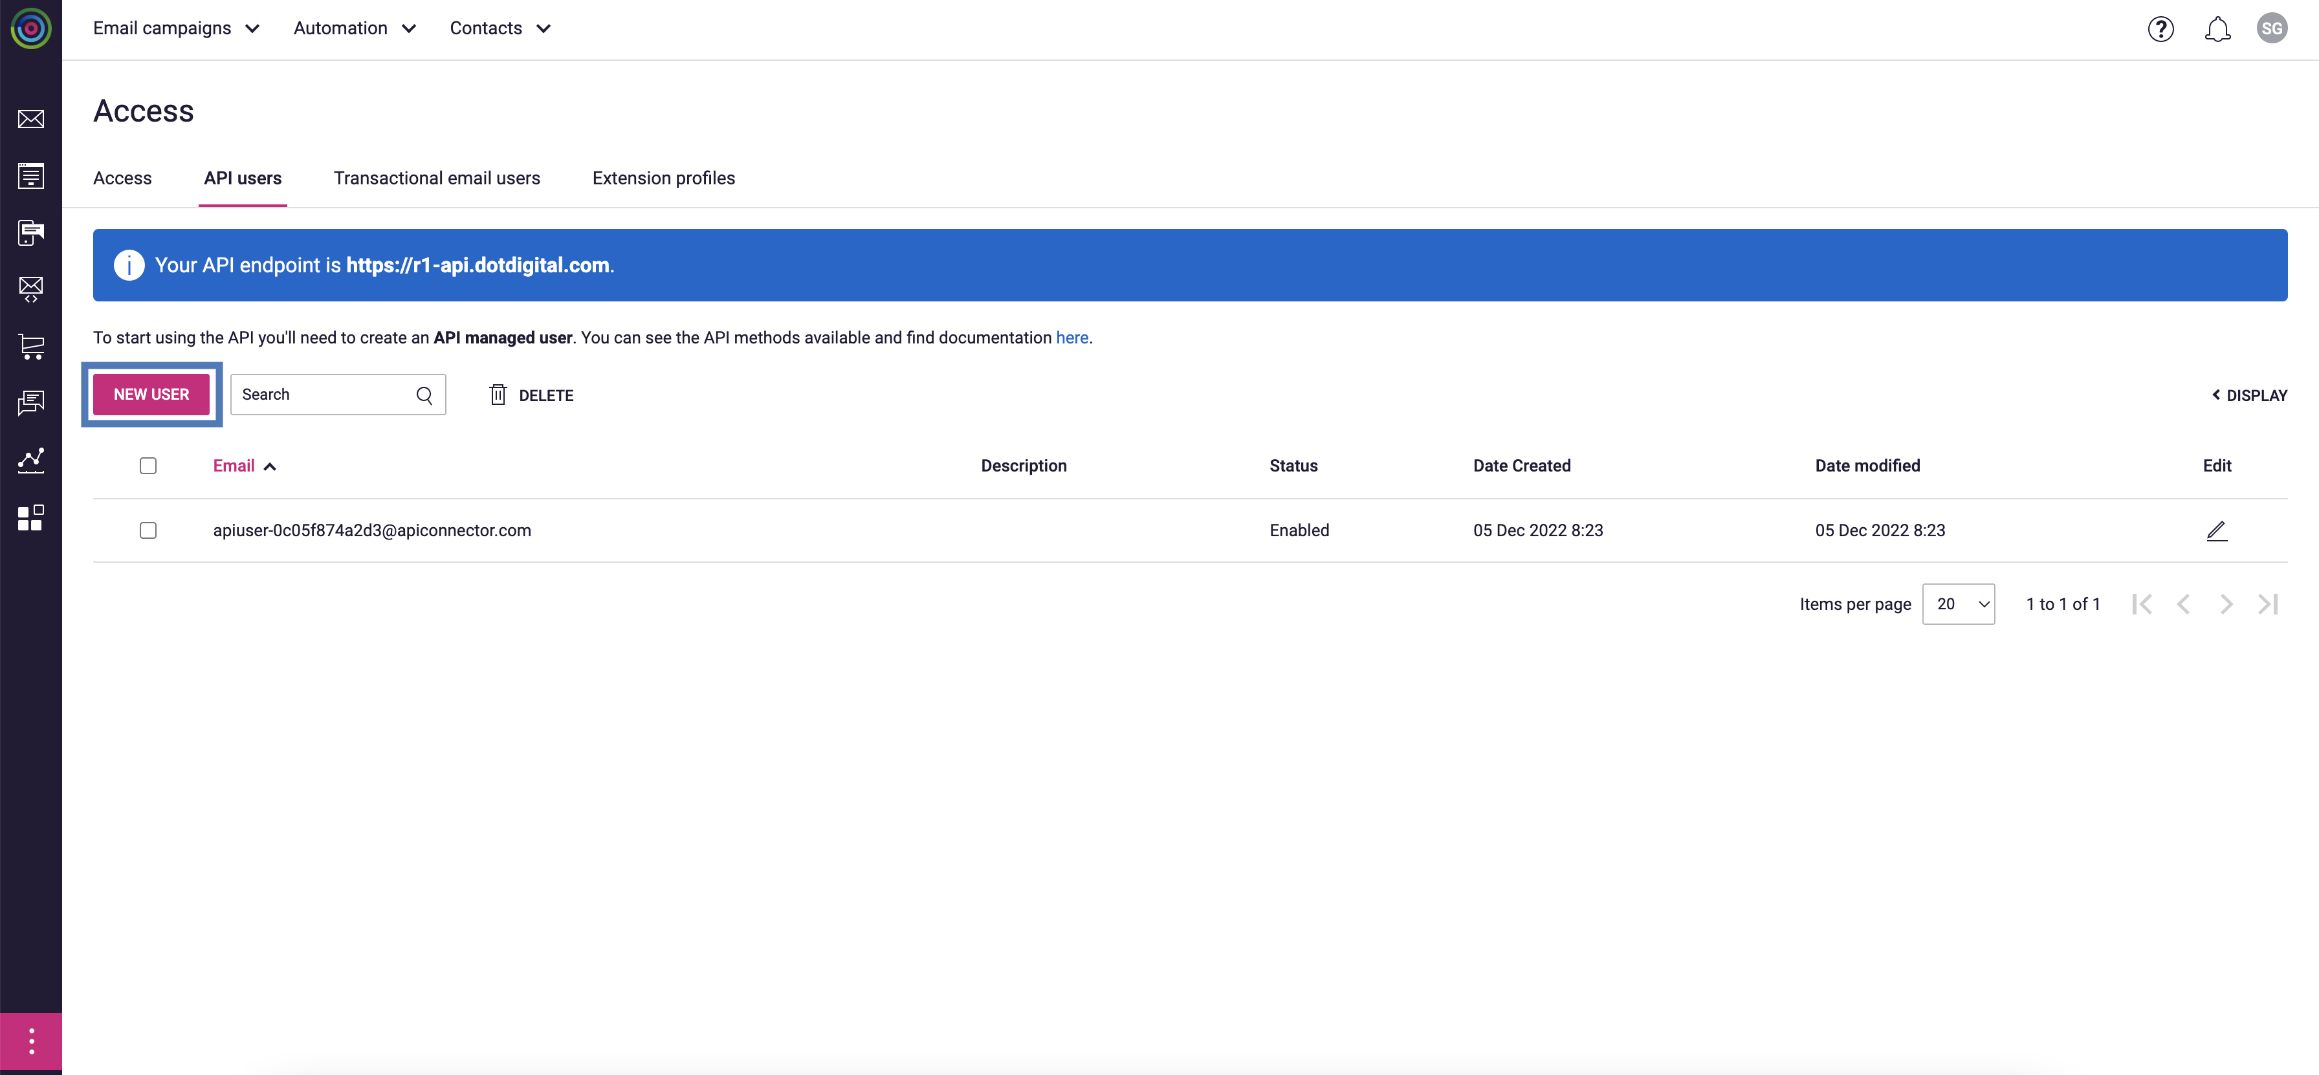Click the apps grid sidebar icon
Screen dimensions: 2319x1075
point(30,517)
